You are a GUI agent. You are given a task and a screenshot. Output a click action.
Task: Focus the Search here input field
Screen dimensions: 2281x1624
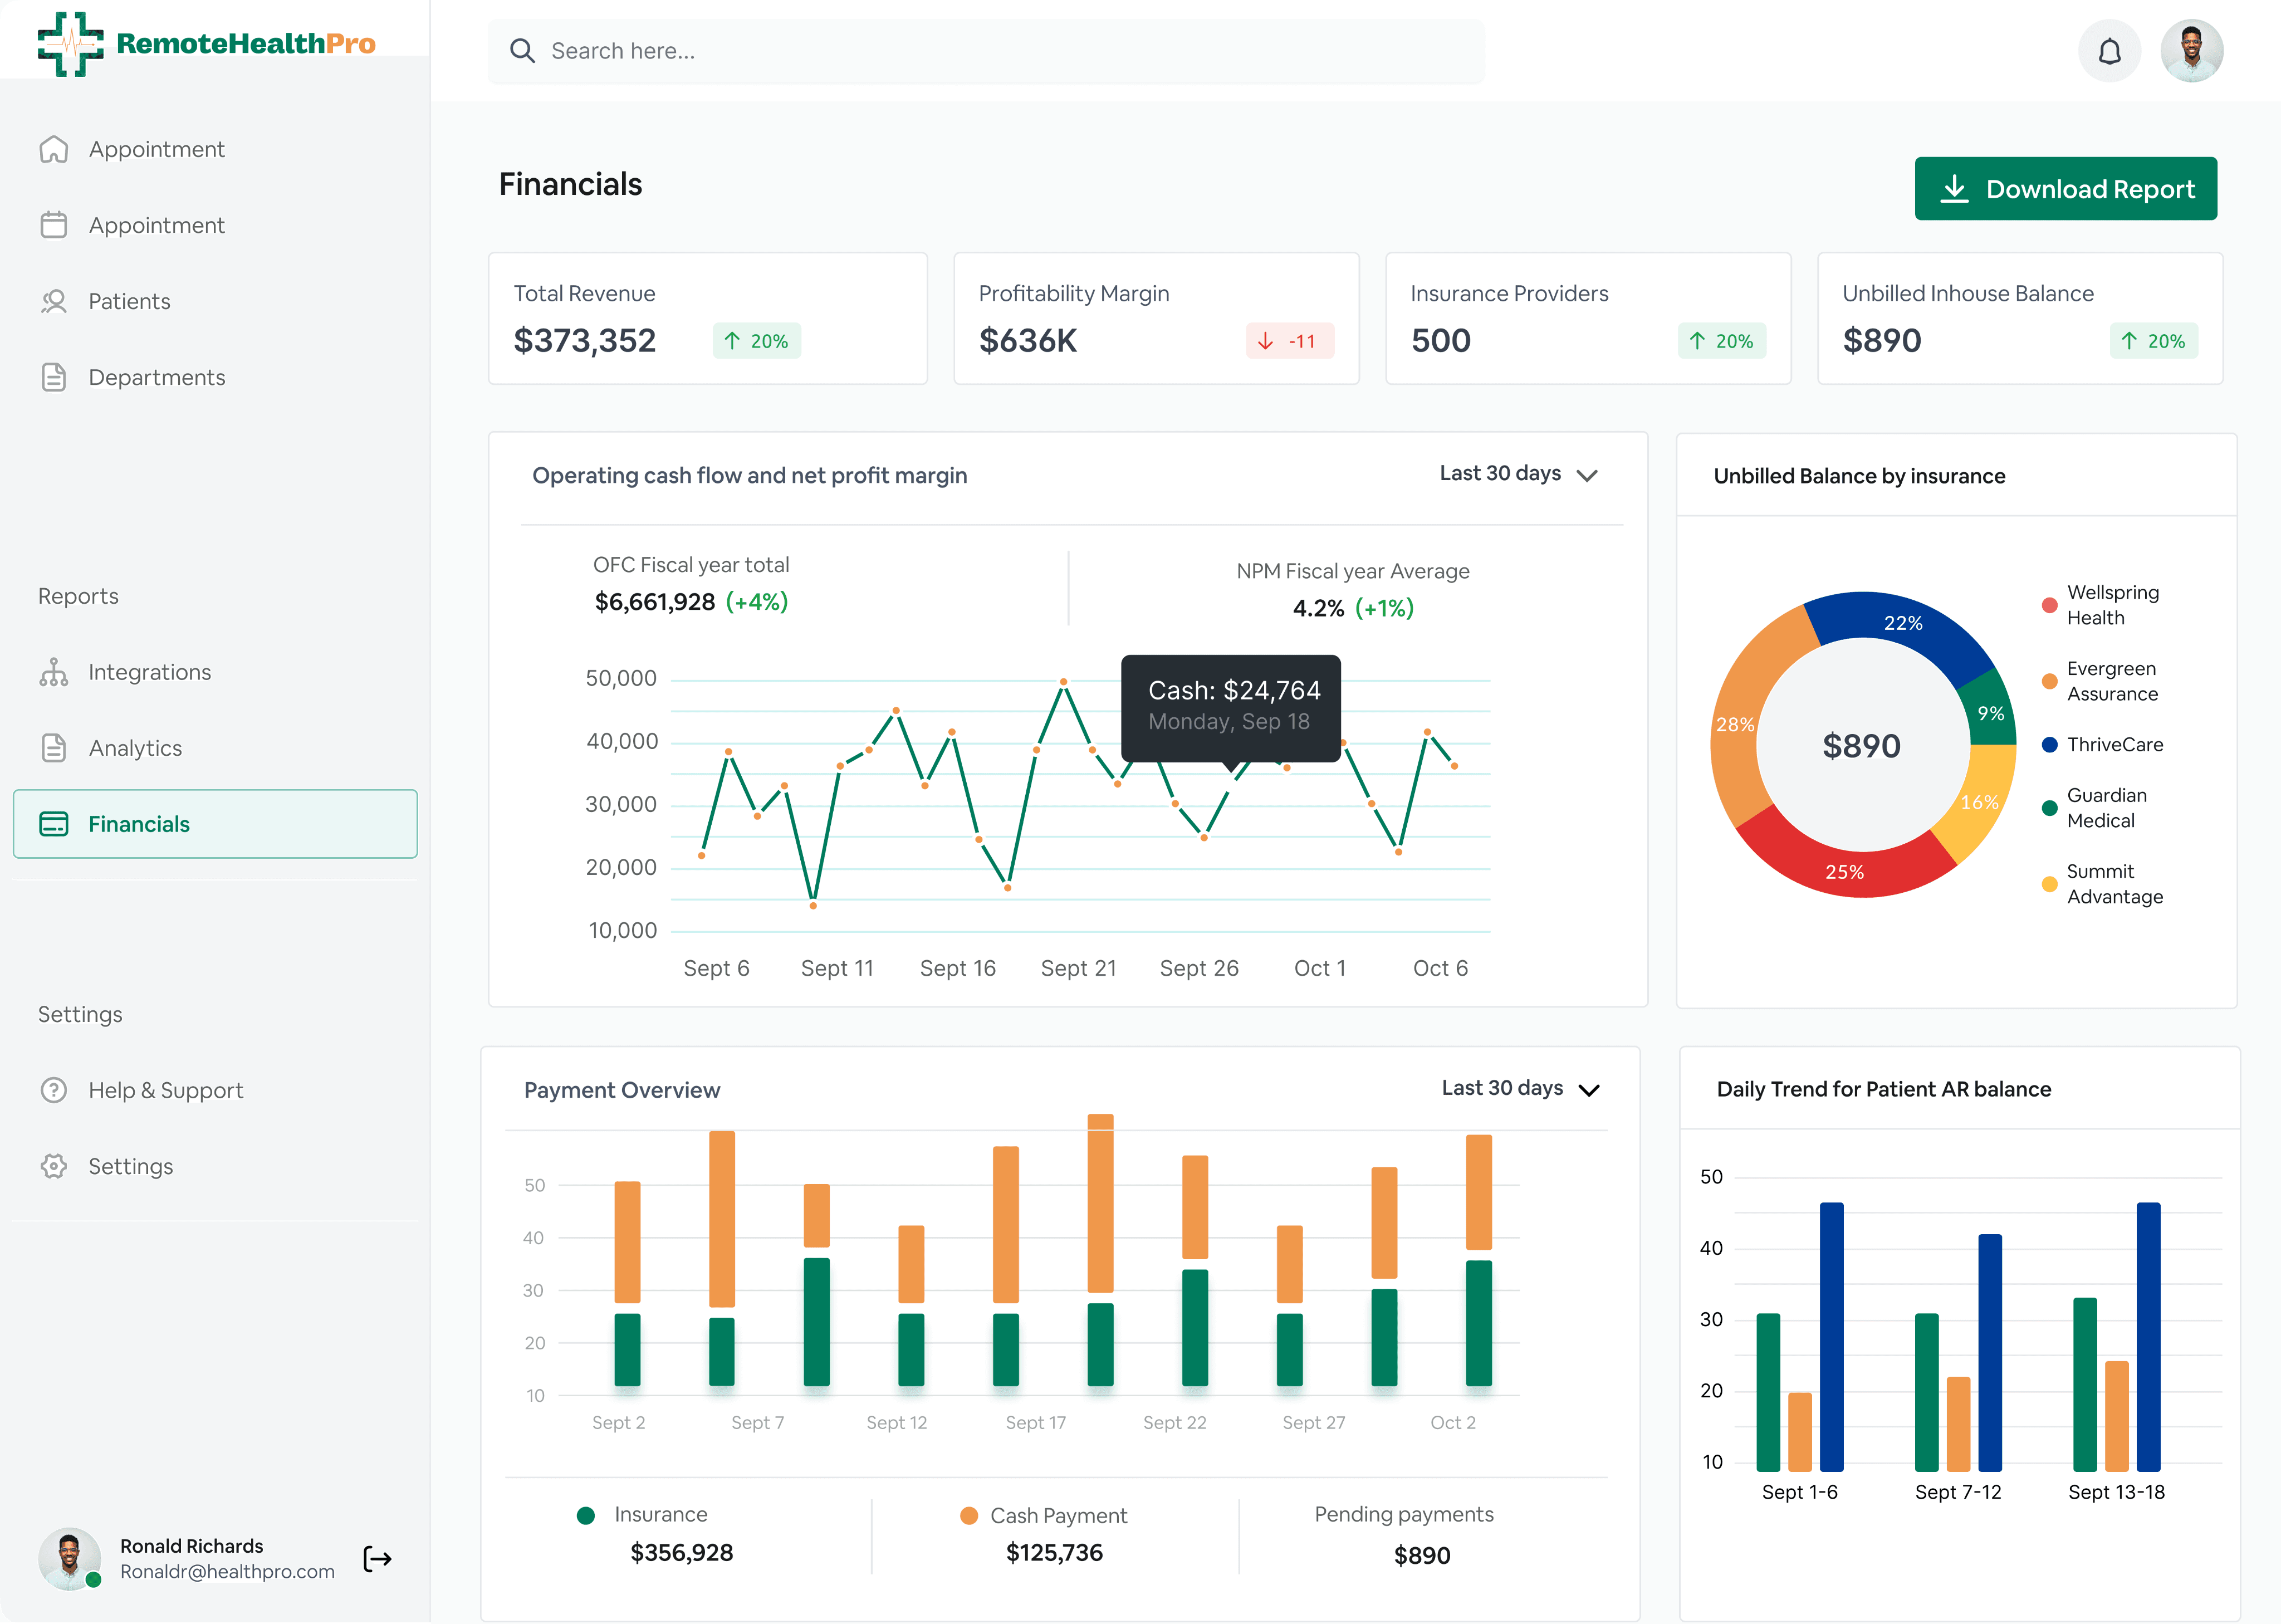tap(986, 51)
